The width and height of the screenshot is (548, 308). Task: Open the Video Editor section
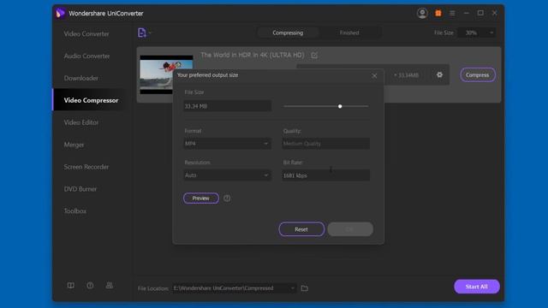click(81, 122)
